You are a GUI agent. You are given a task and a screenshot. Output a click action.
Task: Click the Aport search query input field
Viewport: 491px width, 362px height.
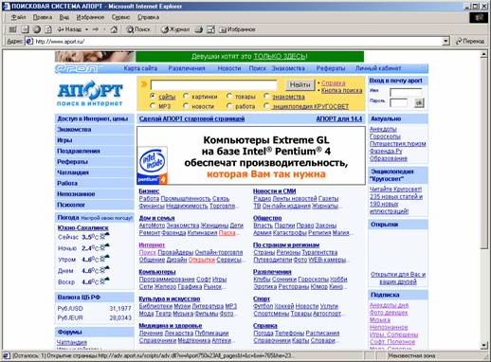click(214, 84)
